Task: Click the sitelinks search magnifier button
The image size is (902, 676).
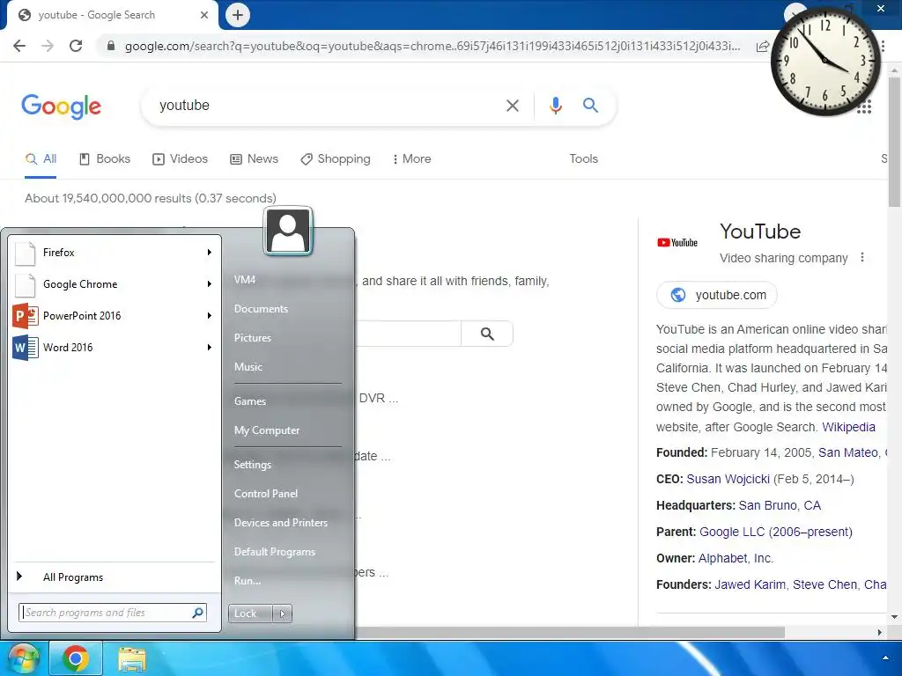Action: click(487, 334)
